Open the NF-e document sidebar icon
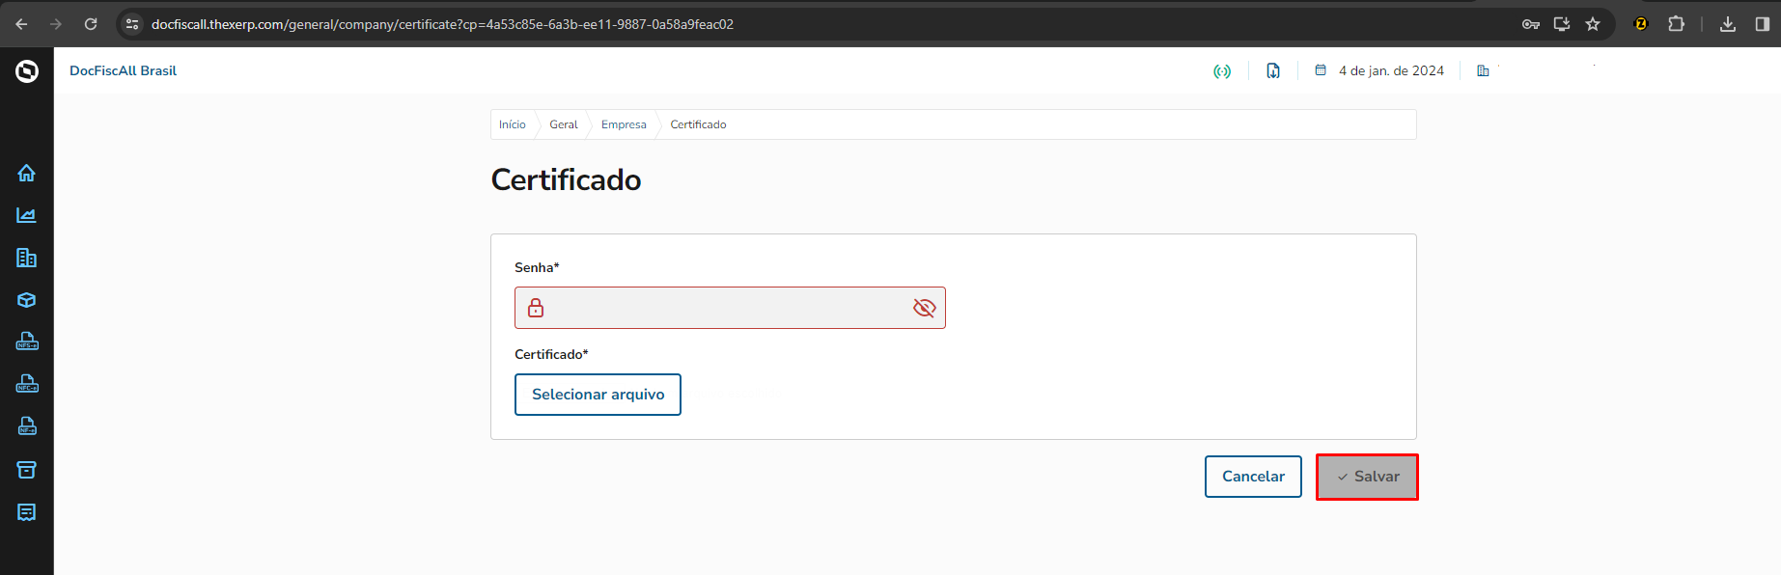 (27, 426)
